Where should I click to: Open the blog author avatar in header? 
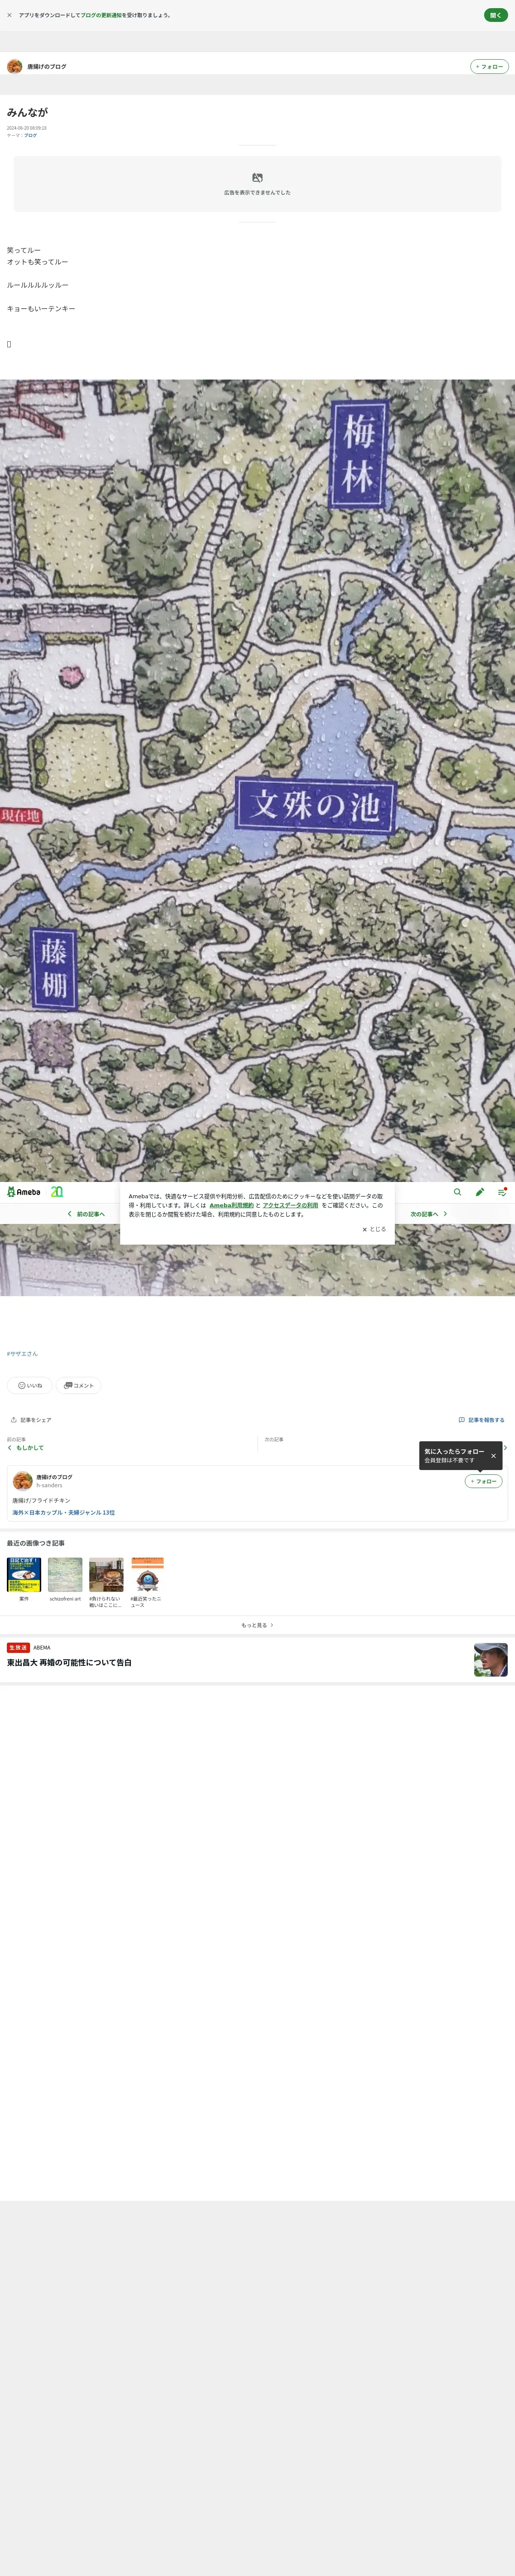(15, 66)
